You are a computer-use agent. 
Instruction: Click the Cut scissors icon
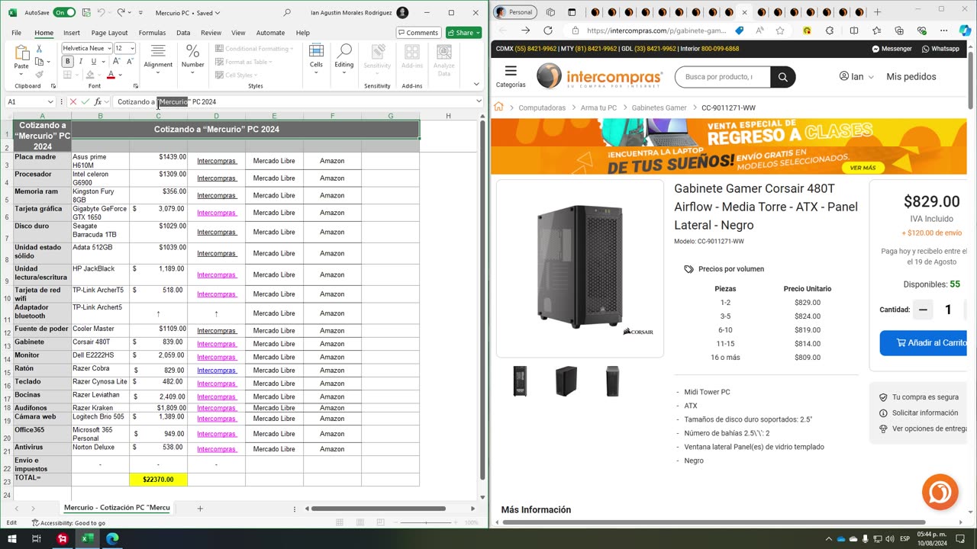pos(40,49)
